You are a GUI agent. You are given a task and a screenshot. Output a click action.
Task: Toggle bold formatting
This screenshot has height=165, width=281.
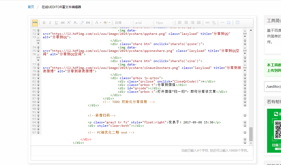coord(44,23)
